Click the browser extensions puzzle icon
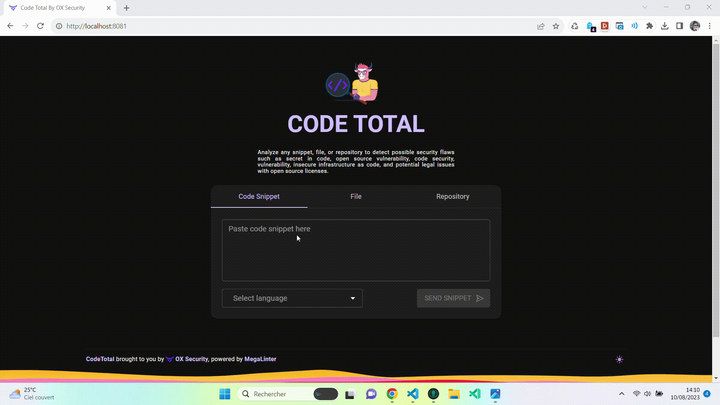The width and height of the screenshot is (720, 405). pos(650,26)
